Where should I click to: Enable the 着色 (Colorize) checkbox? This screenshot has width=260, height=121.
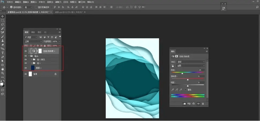click(186, 89)
